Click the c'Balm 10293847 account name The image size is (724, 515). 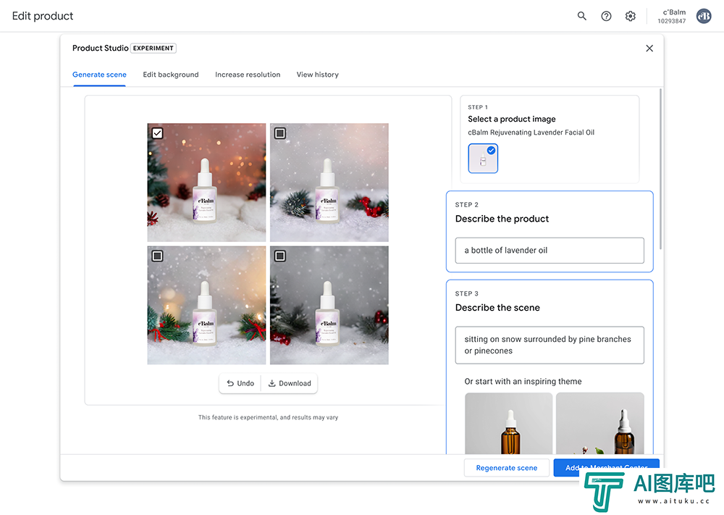click(672, 16)
